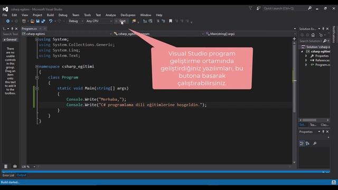Screen dimensions: 338x190
Task: Open the File menu
Action: pyautogui.click(x=5, y=15)
